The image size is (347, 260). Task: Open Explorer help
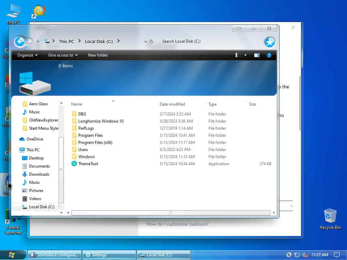coord(269,55)
